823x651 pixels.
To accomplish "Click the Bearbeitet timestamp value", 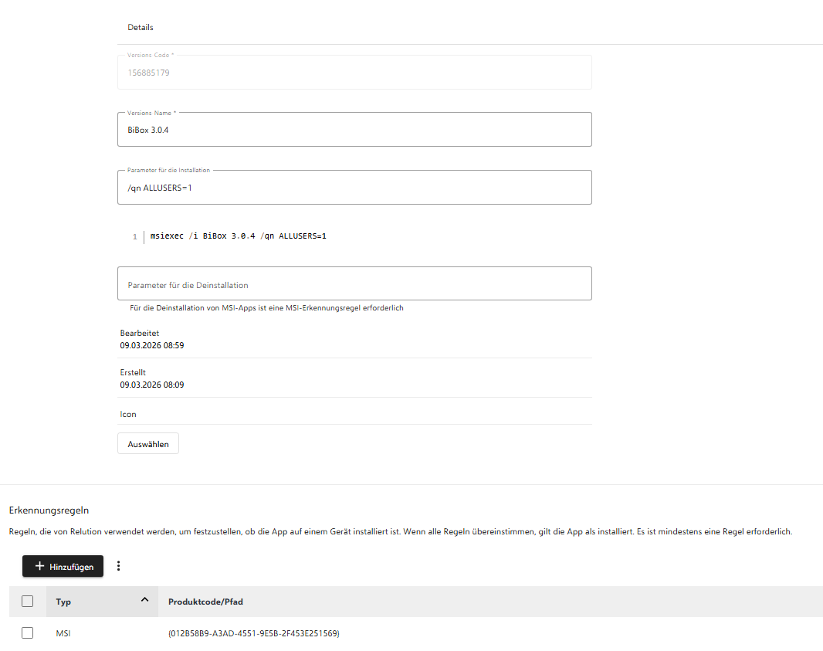I will [x=152, y=345].
